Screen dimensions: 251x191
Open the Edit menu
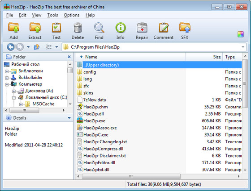(22, 15)
